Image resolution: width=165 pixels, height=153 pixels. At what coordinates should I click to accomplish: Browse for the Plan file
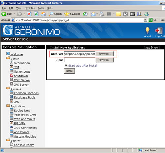tap(105, 60)
